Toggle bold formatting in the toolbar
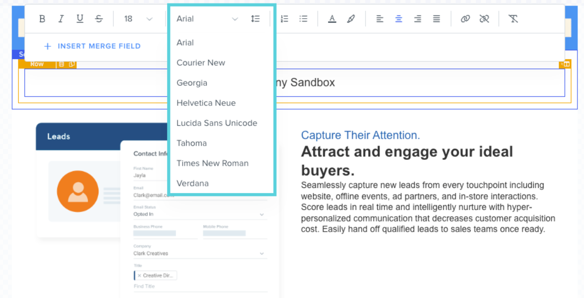The image size is (584, 298). [42, 19]
